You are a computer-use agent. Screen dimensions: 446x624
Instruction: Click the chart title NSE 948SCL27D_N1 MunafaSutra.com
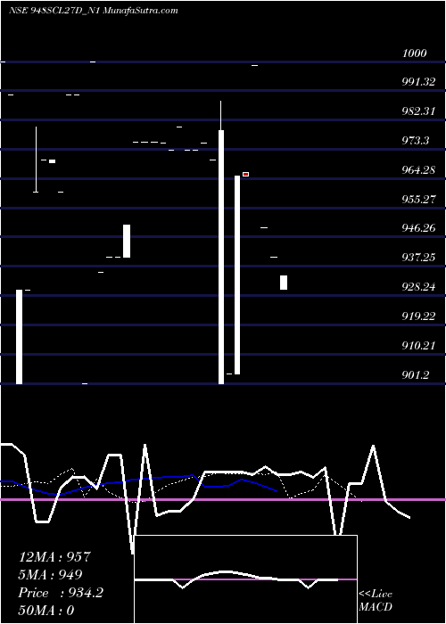pos(93,11)
